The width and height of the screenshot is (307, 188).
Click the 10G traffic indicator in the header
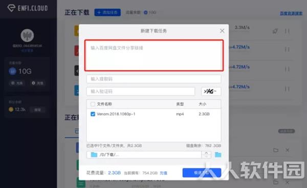click(150, 12)
